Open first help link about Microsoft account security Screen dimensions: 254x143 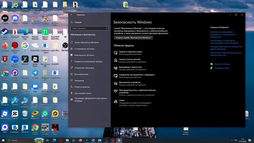point(223,35)
